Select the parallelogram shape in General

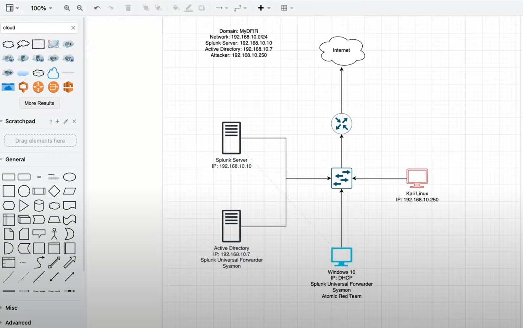69,191
